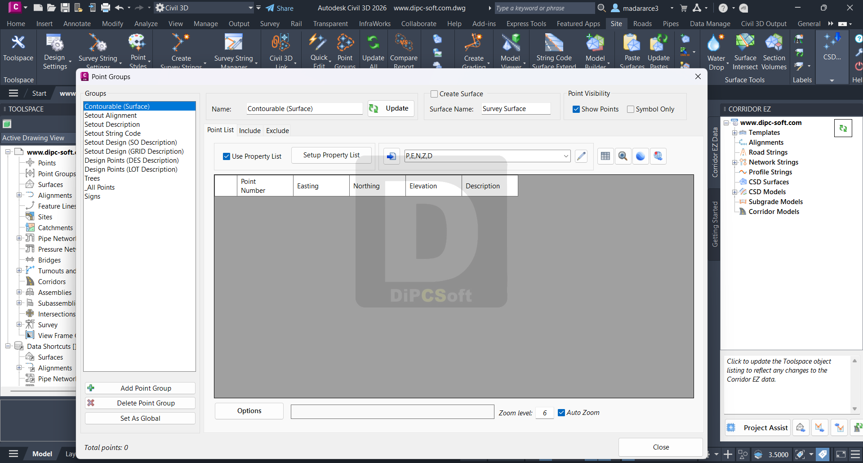The width and height of the screenshot is (863, 463).
Task: Click the pencil edit icon beside property list
Action: (581, 156)
